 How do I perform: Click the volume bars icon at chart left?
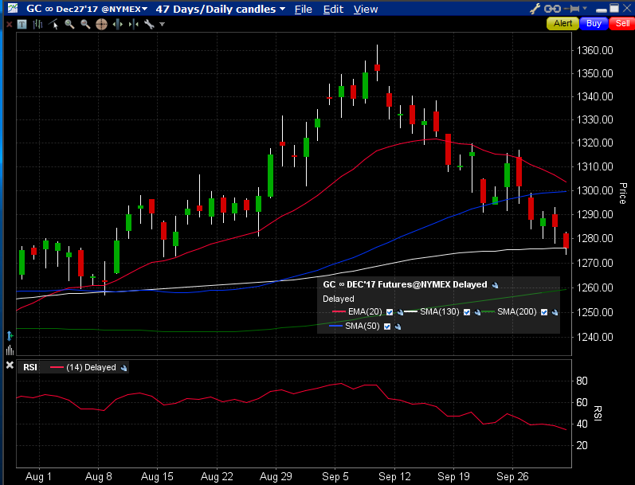click(x=10, y=350)
